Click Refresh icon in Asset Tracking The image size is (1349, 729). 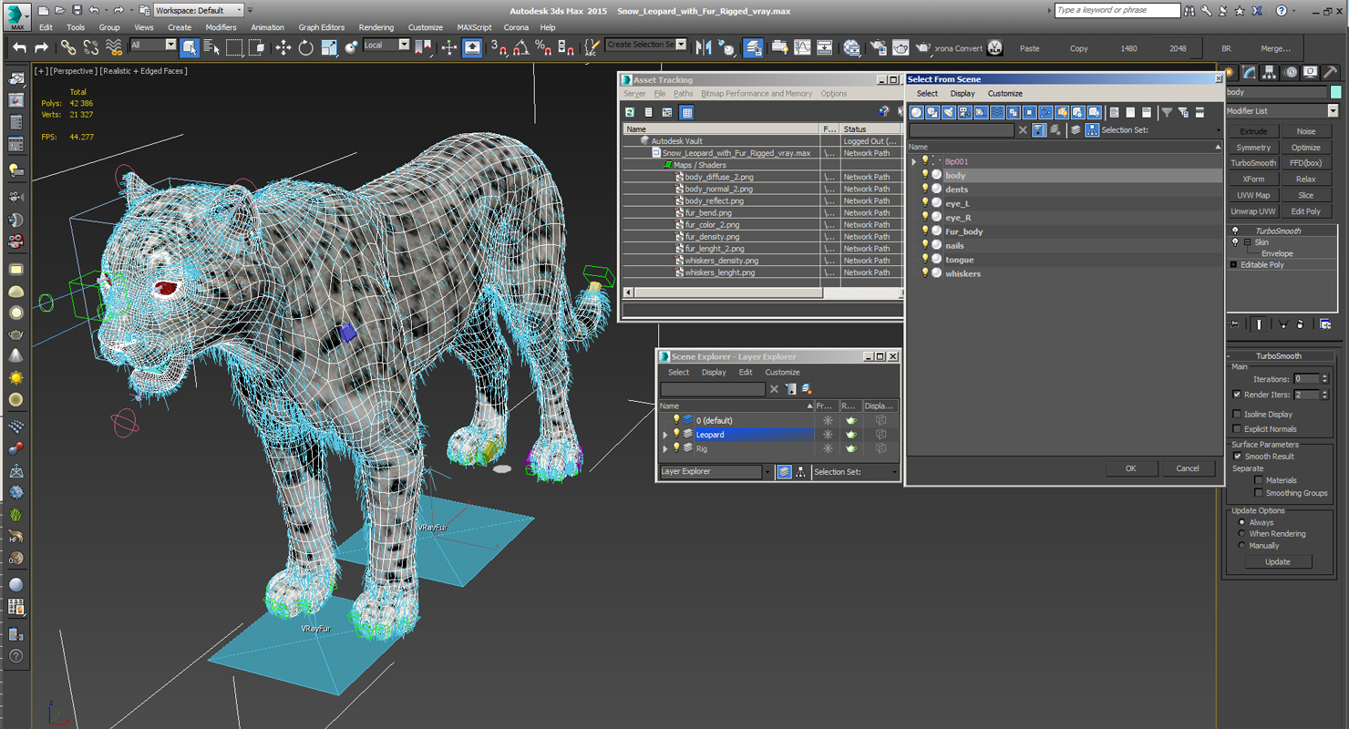click(x=629, y=112)
